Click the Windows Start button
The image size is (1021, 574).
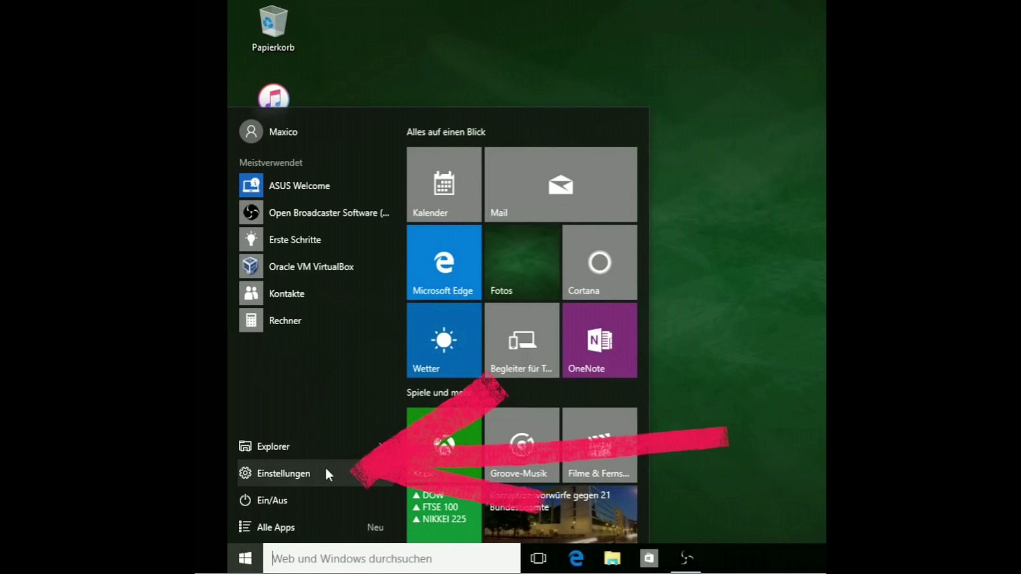245,558
